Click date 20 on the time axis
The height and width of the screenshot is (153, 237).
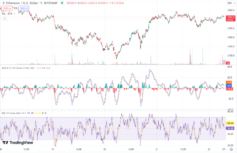pyautogui.click(x=104, y=149)
